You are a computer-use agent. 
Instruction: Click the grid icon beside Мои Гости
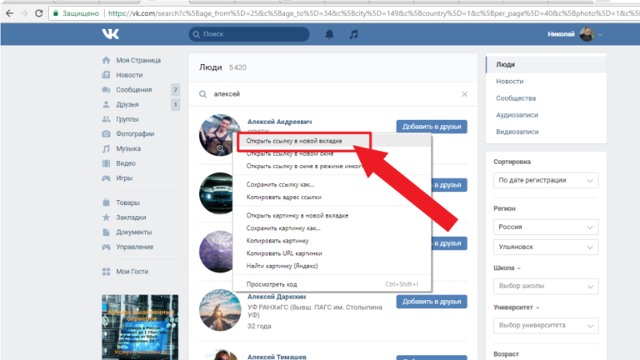click(106, 272)
